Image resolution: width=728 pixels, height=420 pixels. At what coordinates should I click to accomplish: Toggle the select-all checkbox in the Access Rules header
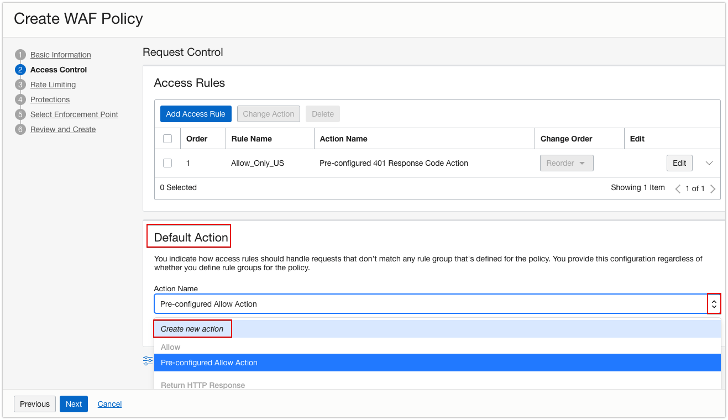[x=167, y=138]
